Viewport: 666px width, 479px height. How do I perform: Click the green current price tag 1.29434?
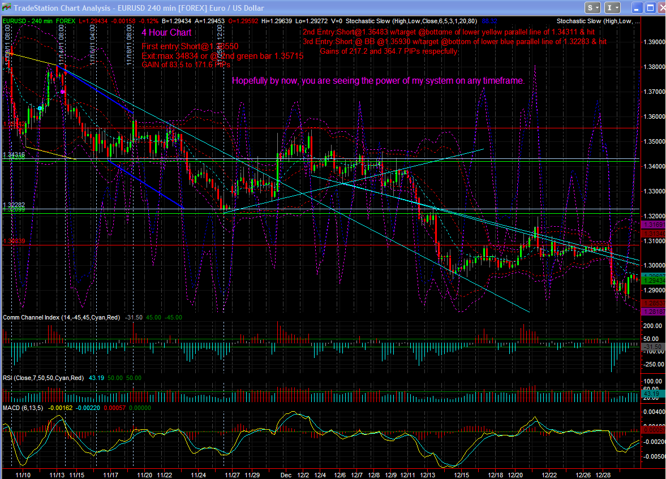[x=654, y=281]
